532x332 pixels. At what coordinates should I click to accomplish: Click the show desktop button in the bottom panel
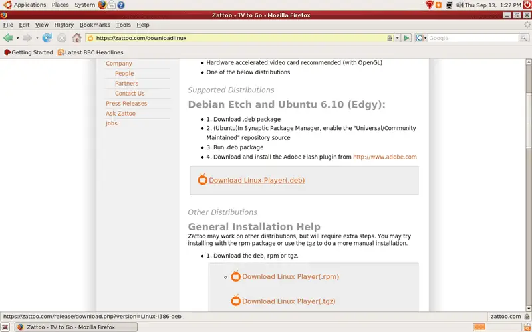pos(5,327)
